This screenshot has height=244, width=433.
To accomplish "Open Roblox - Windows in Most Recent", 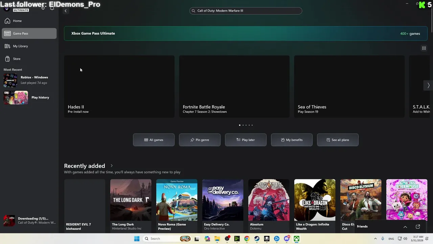I will pyautogui.click(x=29, y=80).
